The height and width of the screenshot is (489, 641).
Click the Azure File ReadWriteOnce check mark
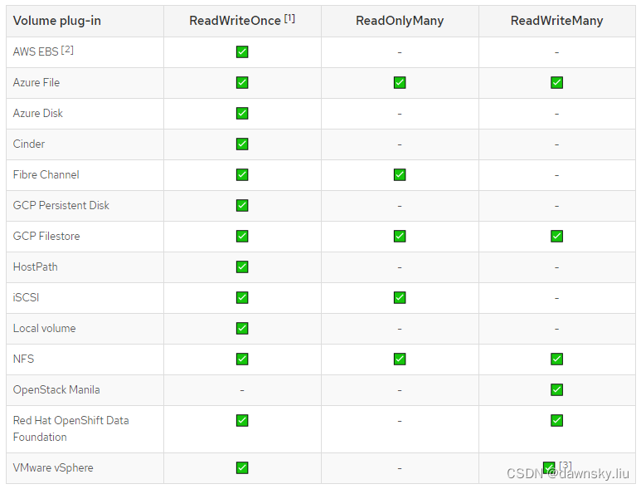[x=242, y=83]
